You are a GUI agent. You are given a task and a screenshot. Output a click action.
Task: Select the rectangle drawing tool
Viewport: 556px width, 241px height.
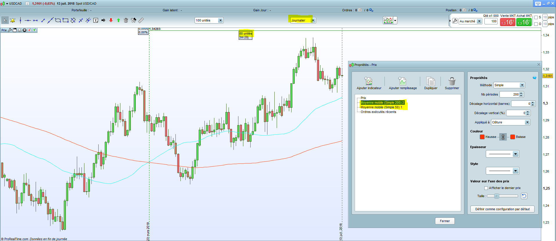(66, 20)
